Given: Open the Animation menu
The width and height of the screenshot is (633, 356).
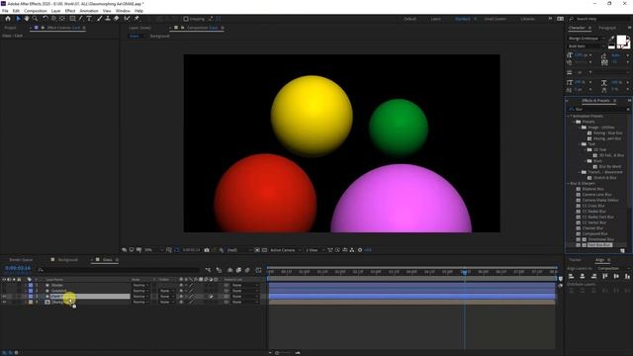Looking at the screenshot, I should pyautogui.click(x=89, y=11).
